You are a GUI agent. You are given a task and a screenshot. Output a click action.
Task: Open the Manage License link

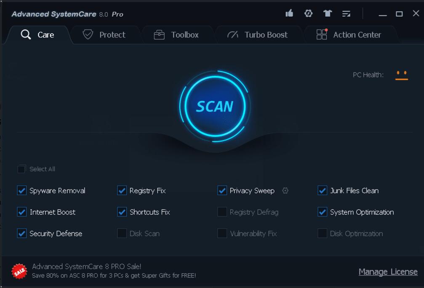[x=388, y=272]
